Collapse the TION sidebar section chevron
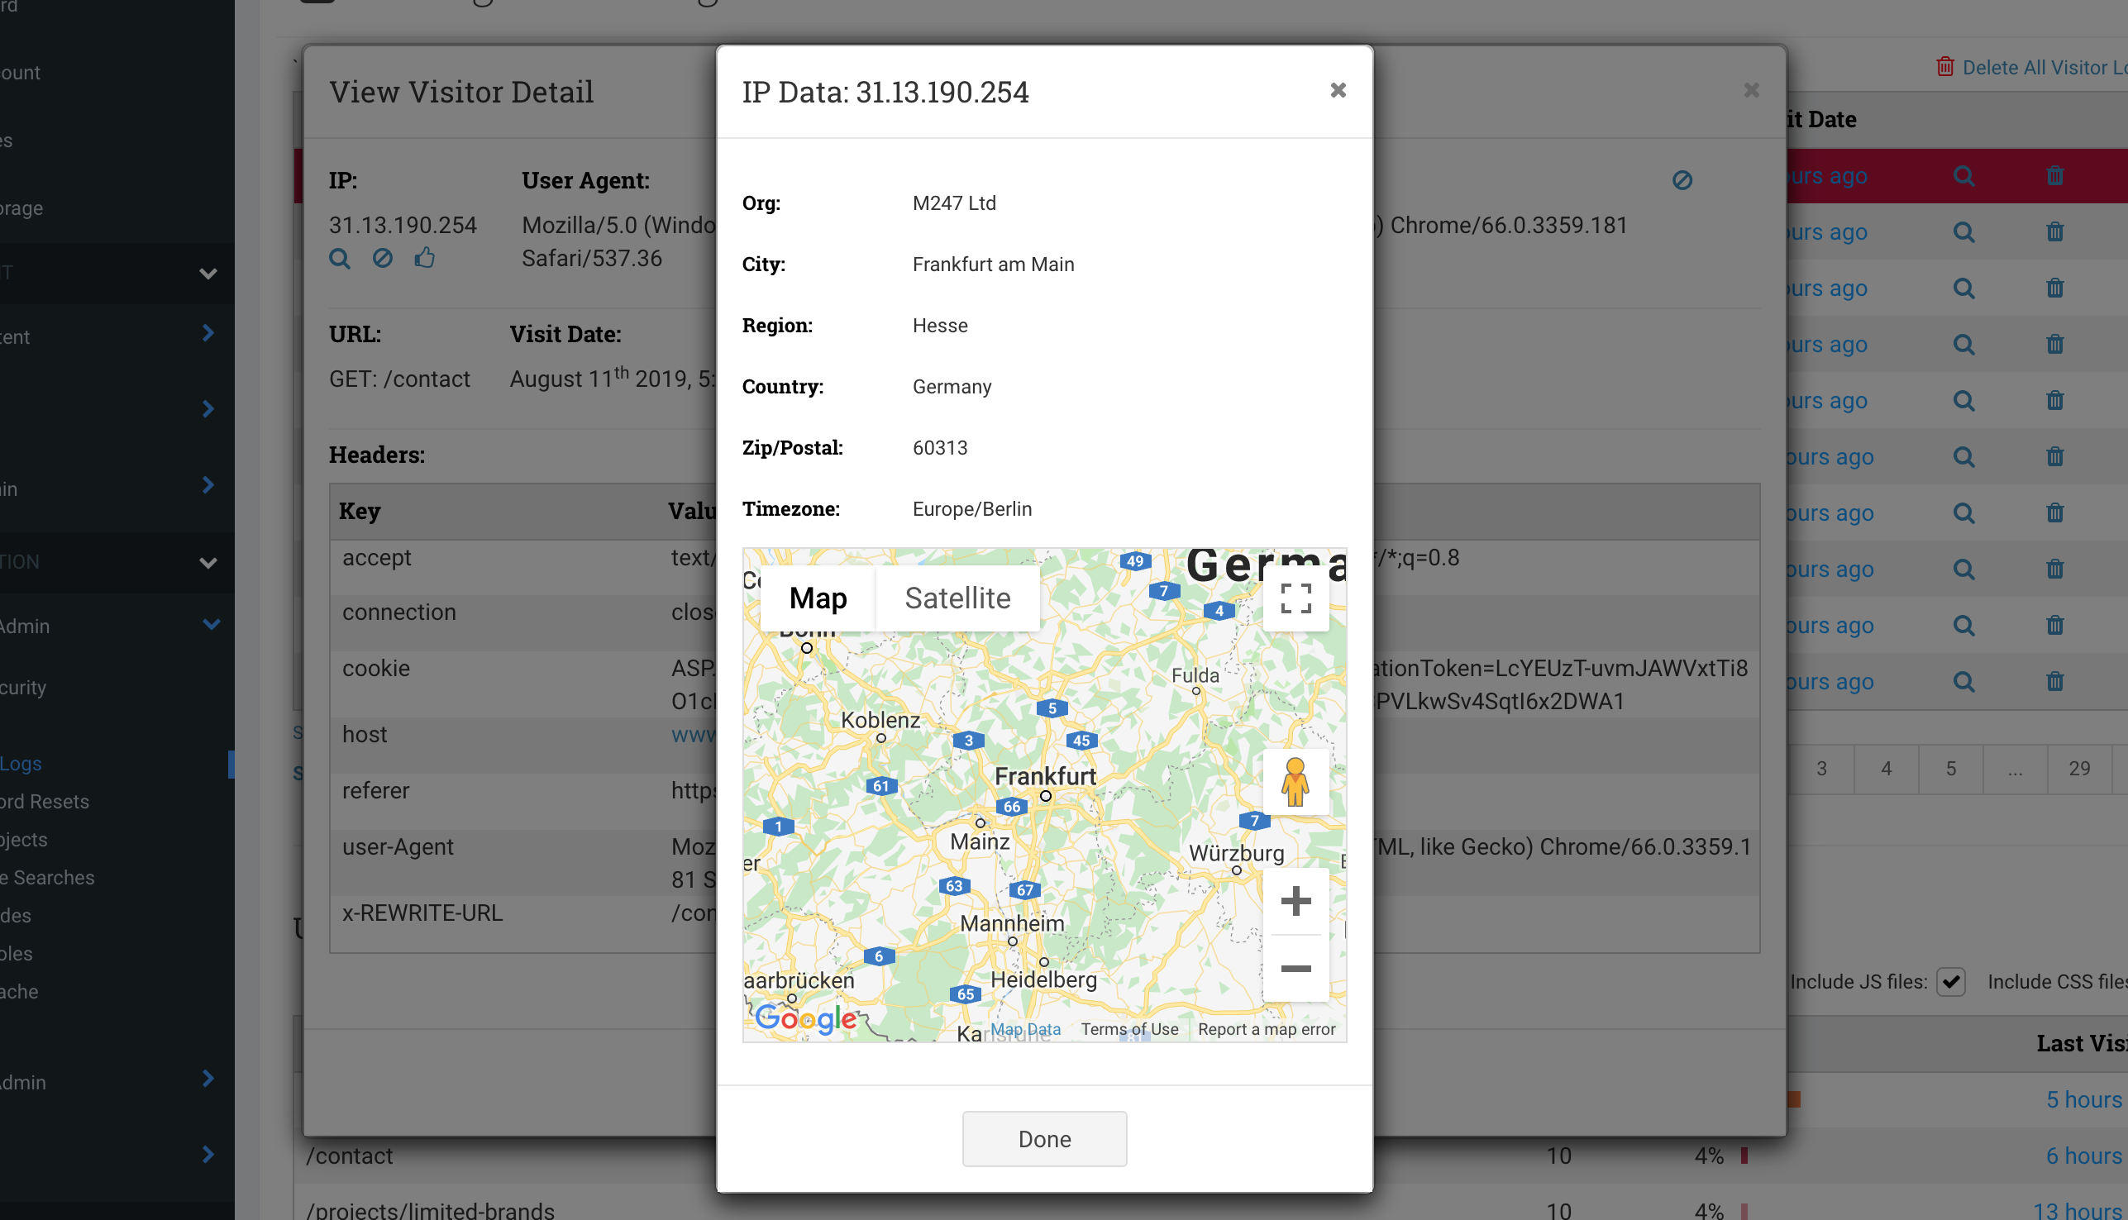This screenshot has width=2128, height=1220. click(x=208, y=562)
